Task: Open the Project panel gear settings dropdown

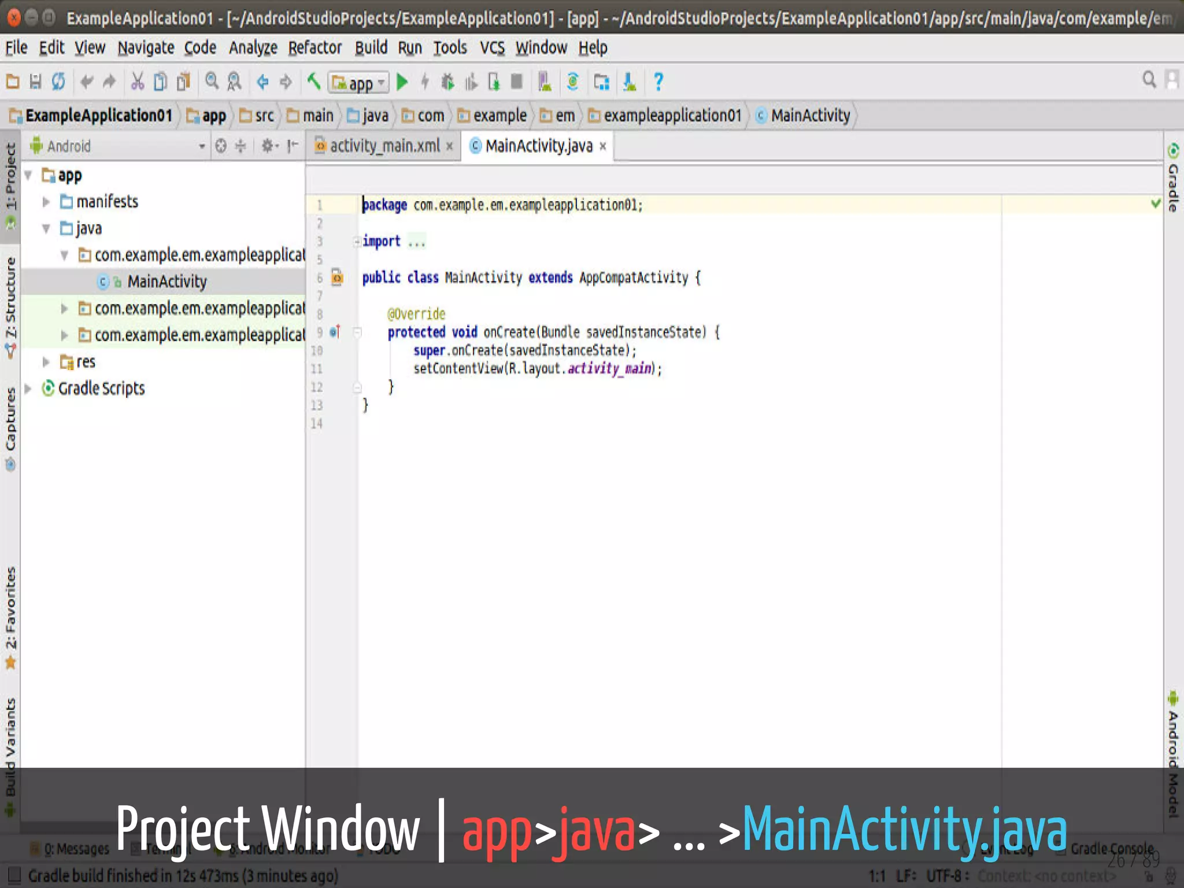Action: tap(269, 146)
